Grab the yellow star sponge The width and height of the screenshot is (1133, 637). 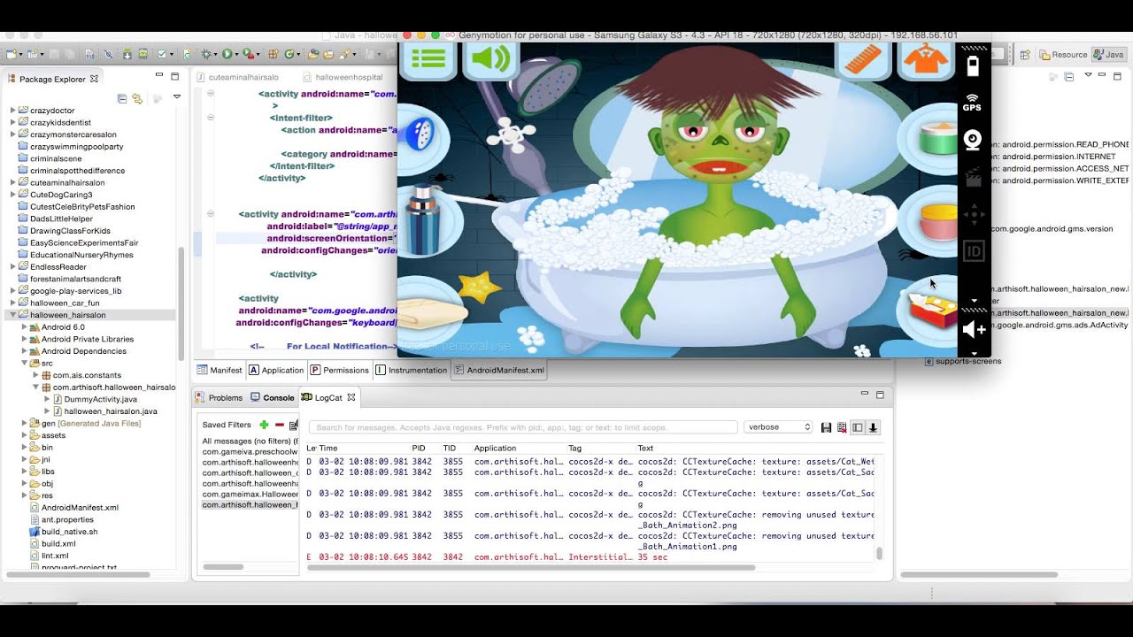tap(481, 286)
